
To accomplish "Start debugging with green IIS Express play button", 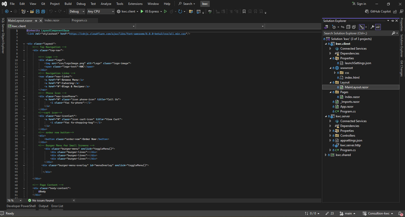I will 142,11.
